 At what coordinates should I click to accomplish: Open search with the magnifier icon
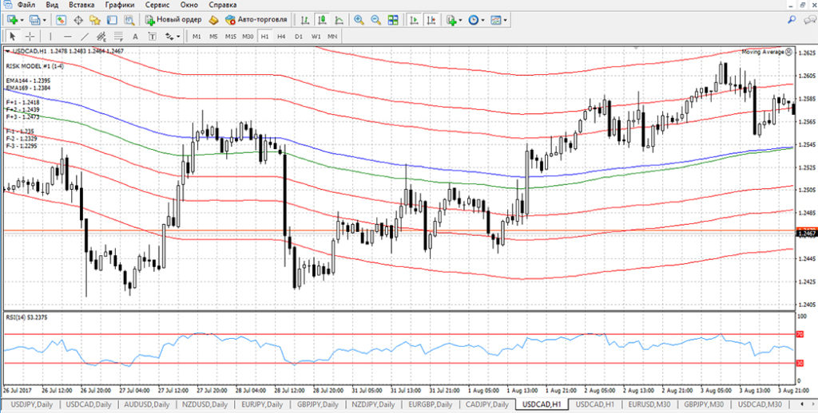pos(792,20)
